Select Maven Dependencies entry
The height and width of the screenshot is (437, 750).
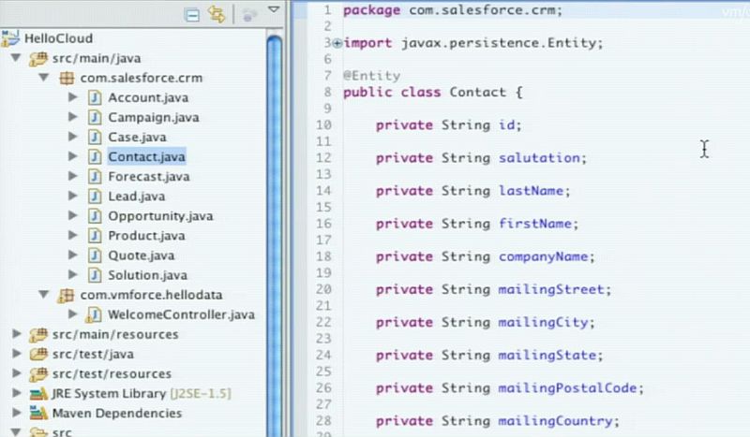[116, 413]
